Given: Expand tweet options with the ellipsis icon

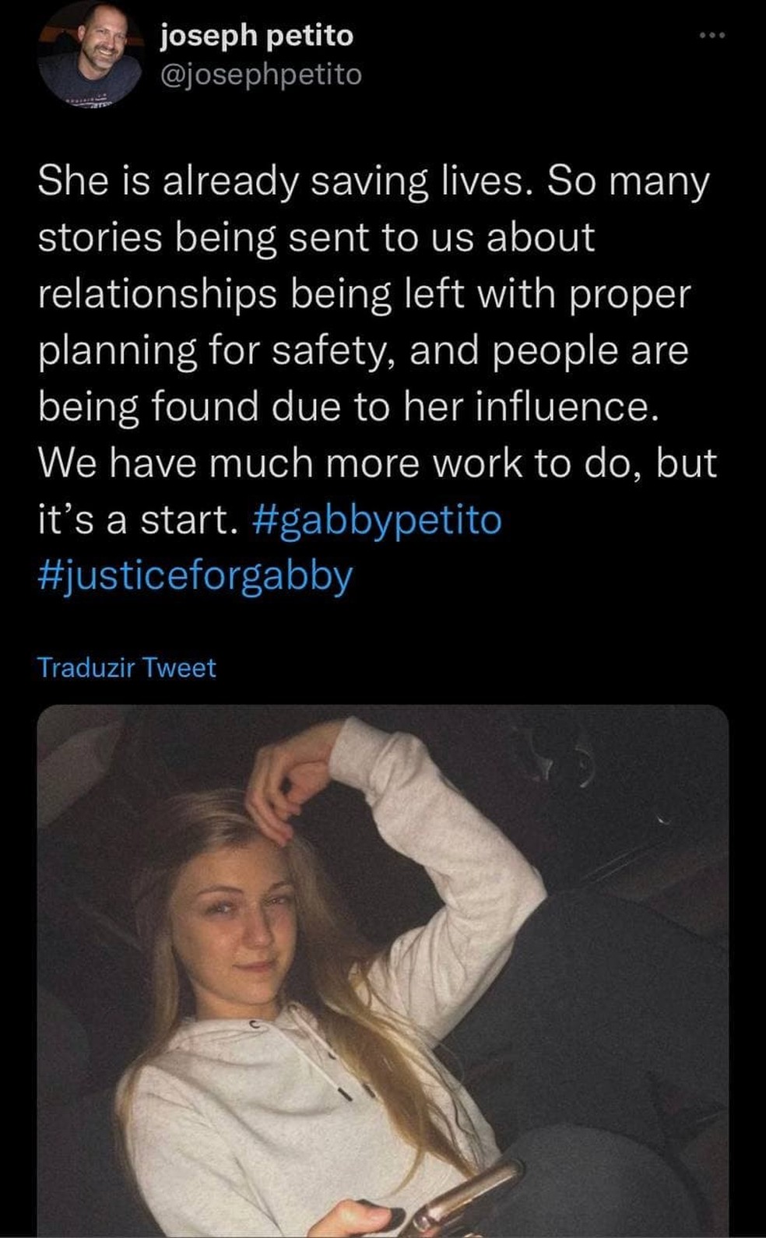Looking at the screenshot, I should pyautogui.click(x=712, y=36).
